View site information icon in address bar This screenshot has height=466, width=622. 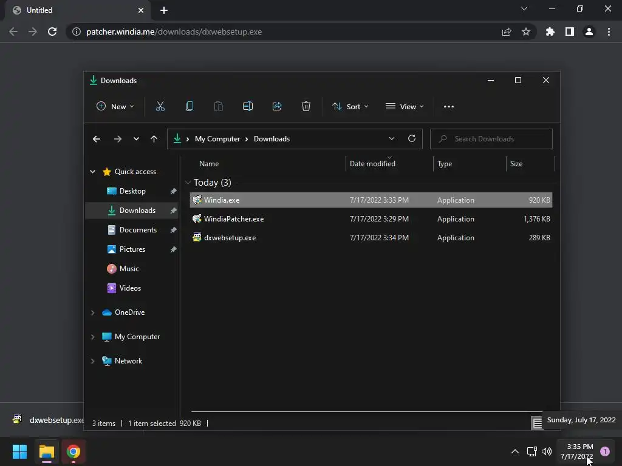tap(76, 32)
